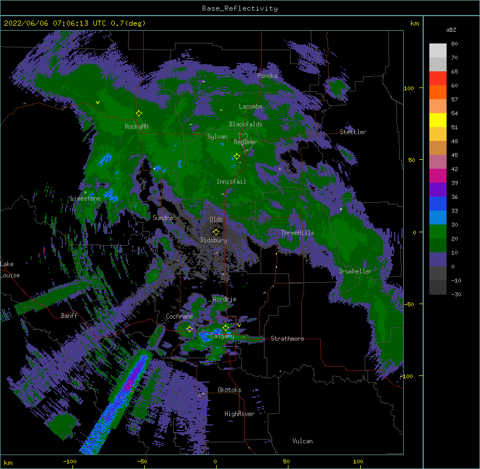
Task: Select the Strathmore label
Action: click(287, 339)
